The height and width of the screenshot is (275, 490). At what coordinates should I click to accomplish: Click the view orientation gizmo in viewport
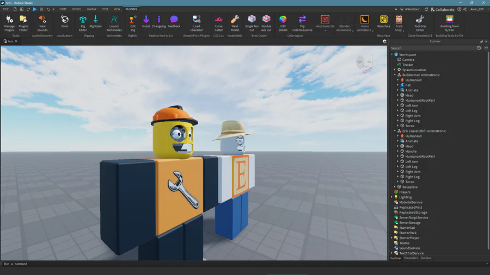(x=365, y=63)
